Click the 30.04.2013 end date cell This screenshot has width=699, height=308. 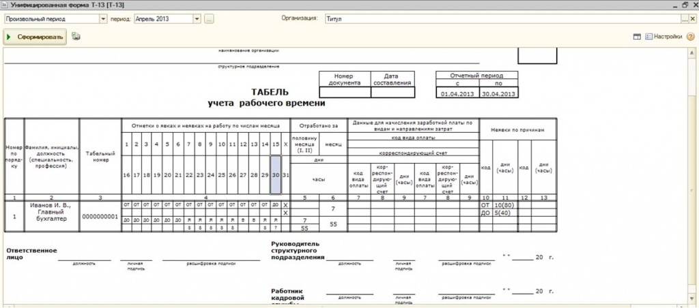pyautogui.click(x=498, y=93)
